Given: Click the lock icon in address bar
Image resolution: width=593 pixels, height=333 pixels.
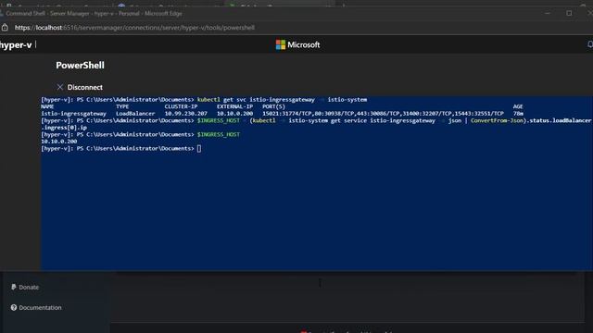Looking at the screenshot, I should (x=5, y=28).
